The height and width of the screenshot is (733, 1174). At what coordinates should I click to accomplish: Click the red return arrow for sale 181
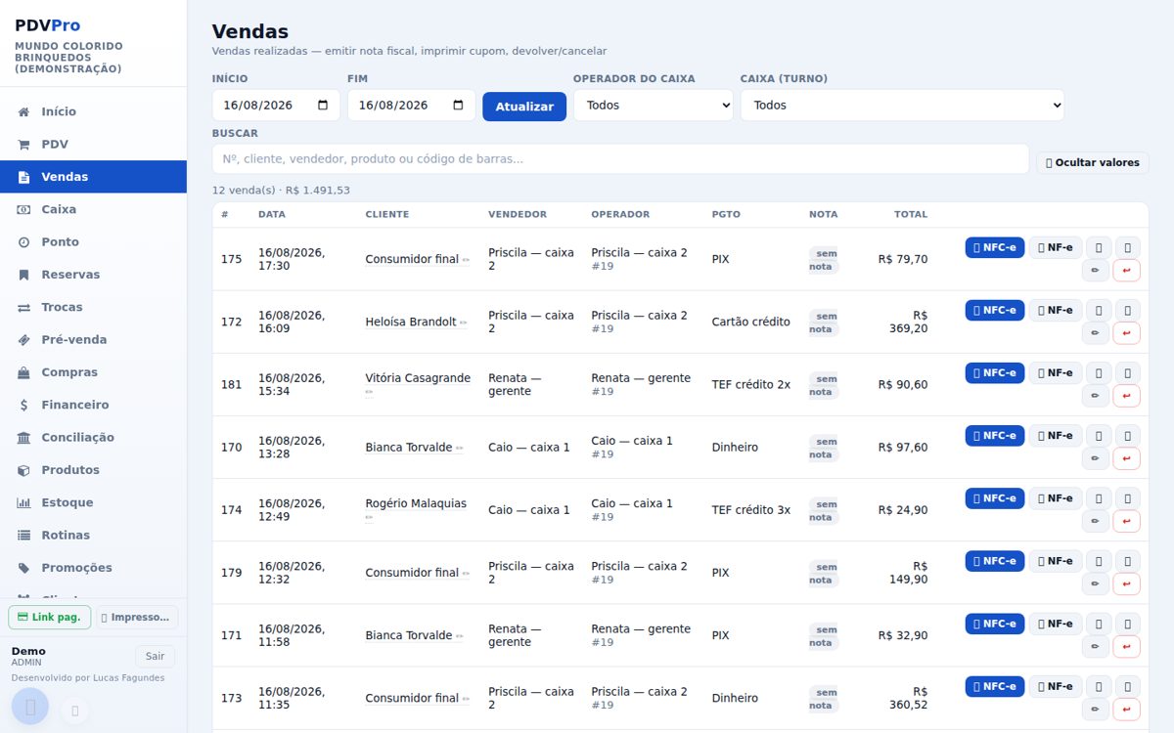1127,396
